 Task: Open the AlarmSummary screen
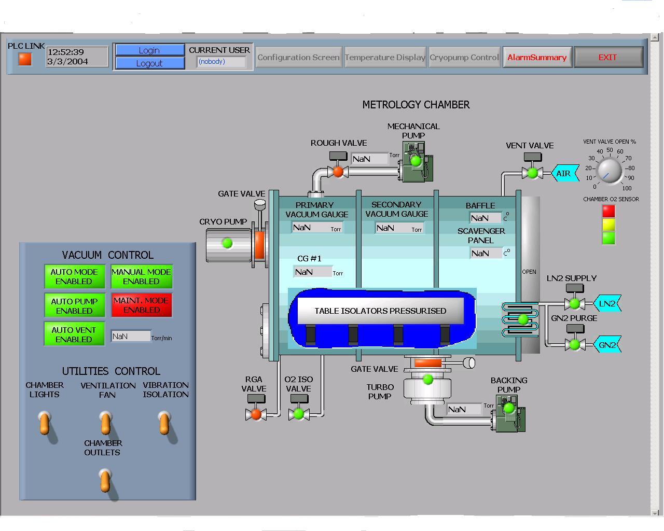(537, 57)
